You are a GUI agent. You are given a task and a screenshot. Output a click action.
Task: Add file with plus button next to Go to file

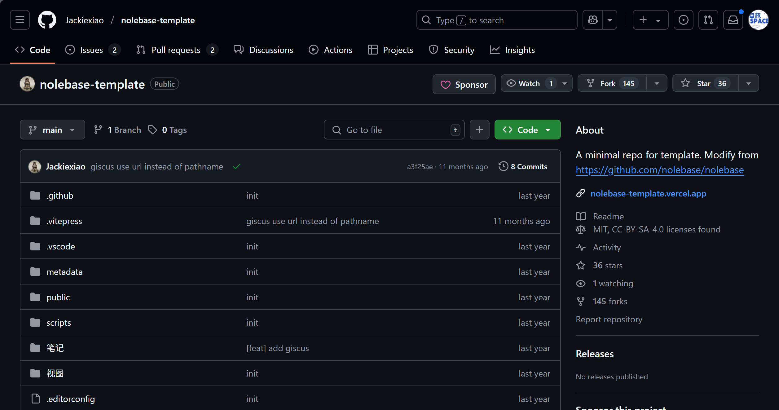click(x=479, y=130)
